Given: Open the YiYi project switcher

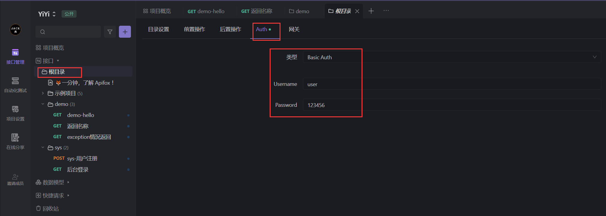Looking at the screenshot, I should (x=47, y=14).
